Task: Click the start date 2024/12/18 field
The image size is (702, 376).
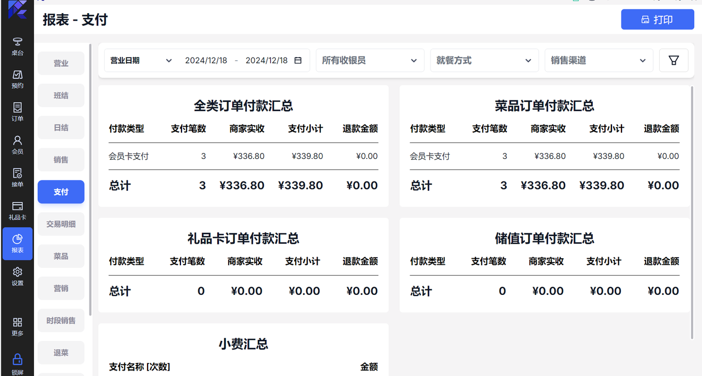Action: coord(206,60)
